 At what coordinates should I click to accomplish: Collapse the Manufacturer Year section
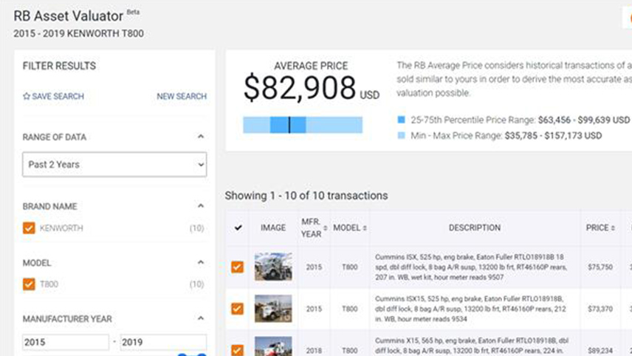coord(201,318)
